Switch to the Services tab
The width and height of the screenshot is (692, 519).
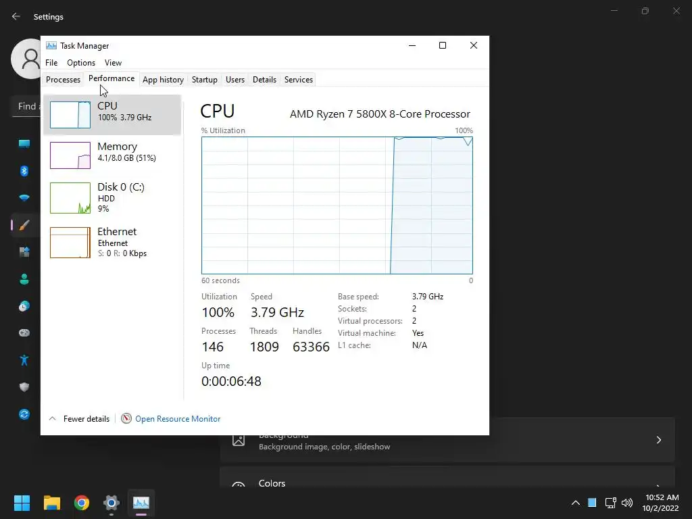point(298,80)
